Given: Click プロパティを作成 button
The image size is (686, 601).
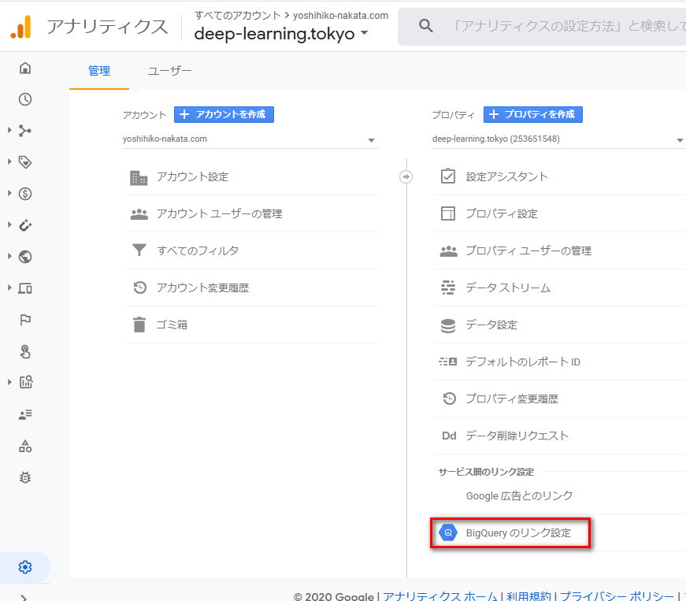Looking at the screenshot, I should (x=533, y=114).
